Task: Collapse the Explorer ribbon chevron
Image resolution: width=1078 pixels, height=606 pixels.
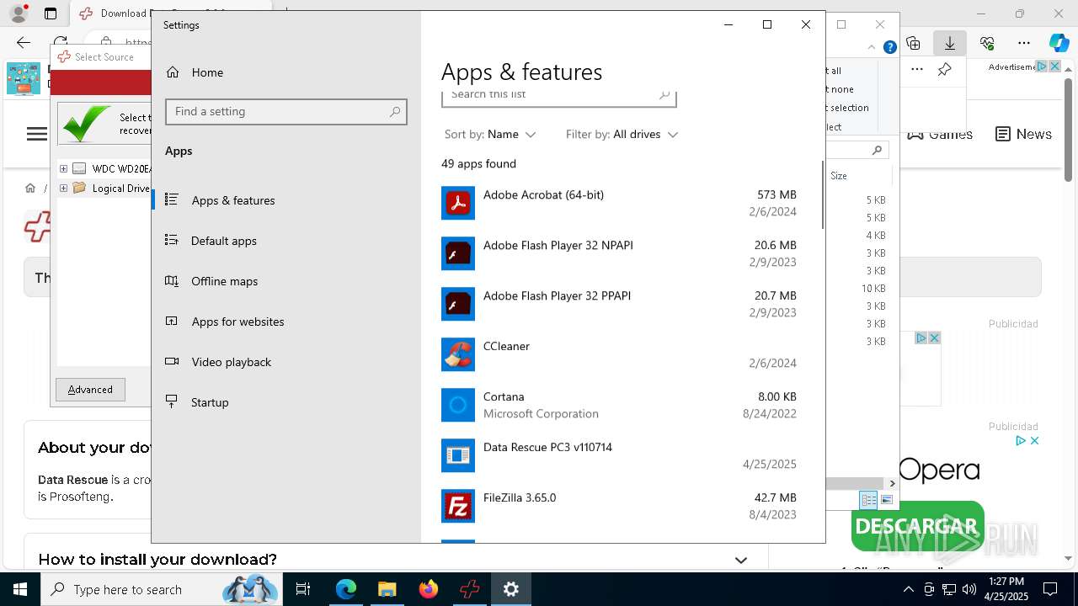Action: tap(873, 48)
